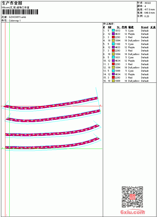Click the cyan swatch for code 1100
The height and width of the screenshot is (217, 157).
tap(113, 44)
